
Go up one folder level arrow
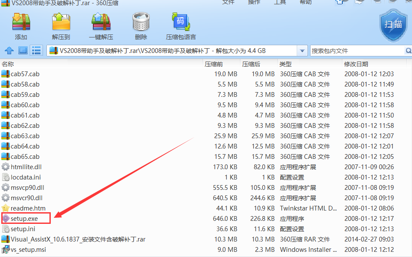pyautogui.click(x=9, y=51)
